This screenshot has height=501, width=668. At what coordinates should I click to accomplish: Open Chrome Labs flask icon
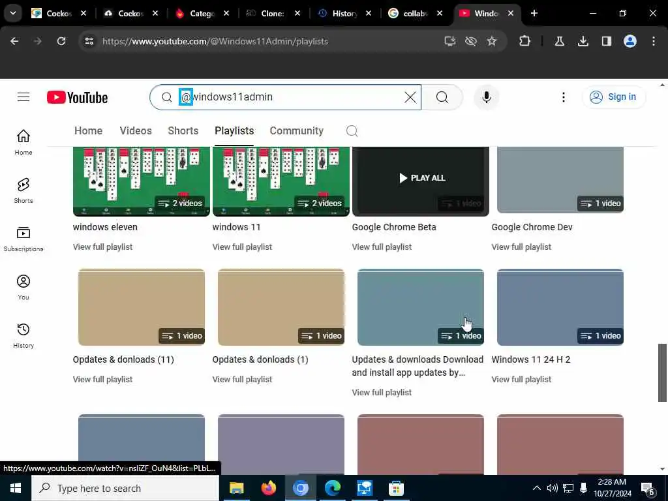(559, 41)
